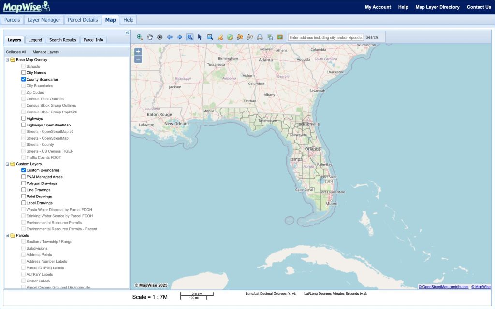Image resolution: width=495 pixels, height=309 pixels.
Task: Show the Layers side panel tab
Action: click(14, 40)
